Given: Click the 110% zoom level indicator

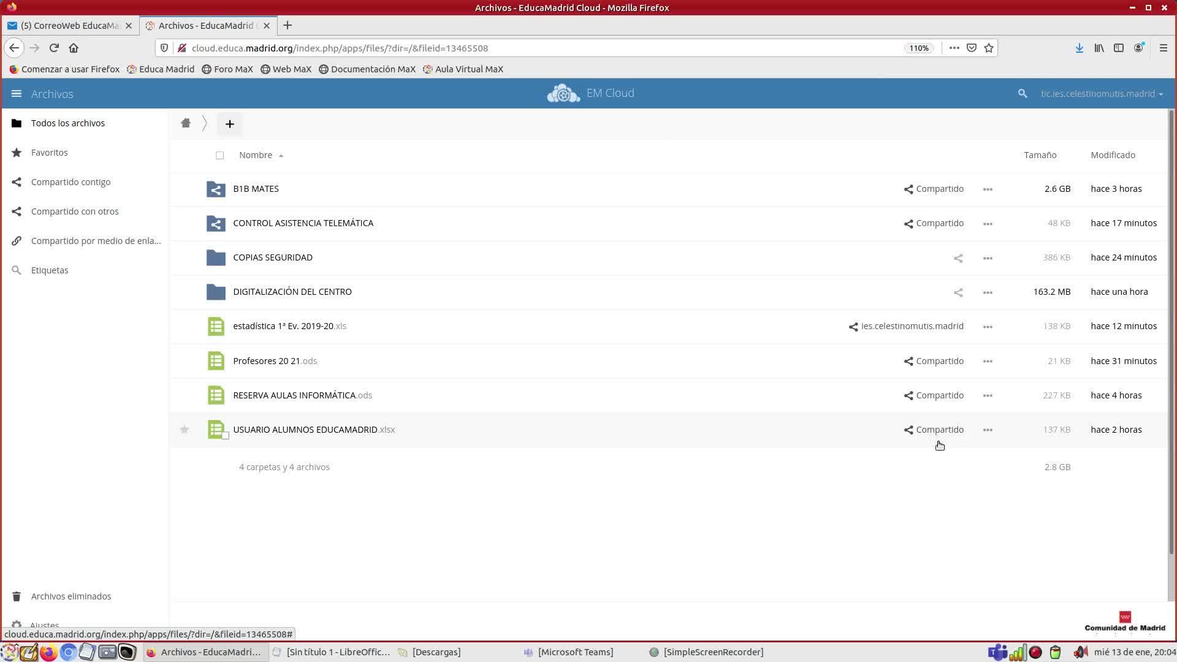Looking at the screenshot, I should click(x=918, y=48).
